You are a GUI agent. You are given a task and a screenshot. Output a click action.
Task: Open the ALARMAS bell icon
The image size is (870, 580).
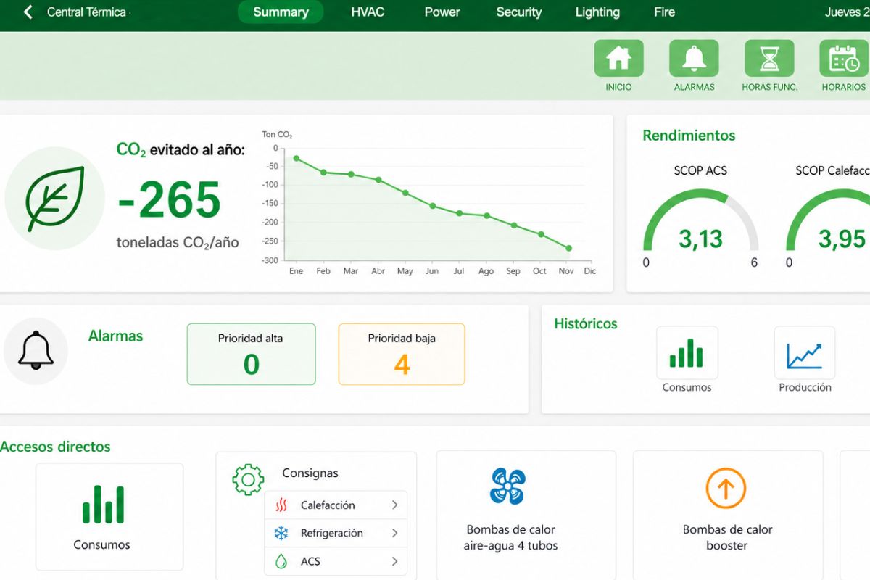click(x=694, y=58)
